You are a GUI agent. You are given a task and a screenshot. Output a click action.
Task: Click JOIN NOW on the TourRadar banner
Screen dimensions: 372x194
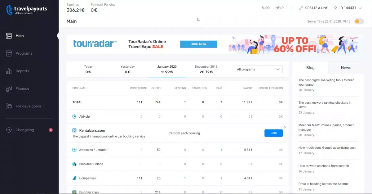point(198,44)
